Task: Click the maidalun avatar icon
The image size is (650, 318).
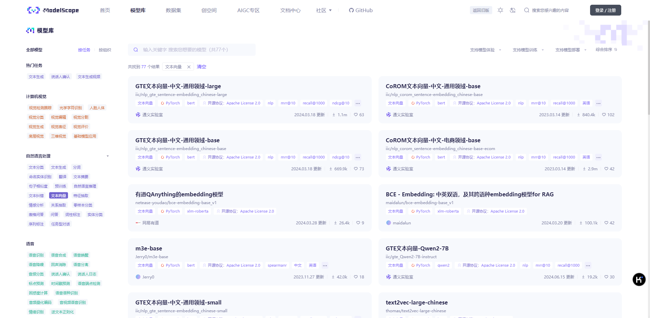Action: point(389,223)
